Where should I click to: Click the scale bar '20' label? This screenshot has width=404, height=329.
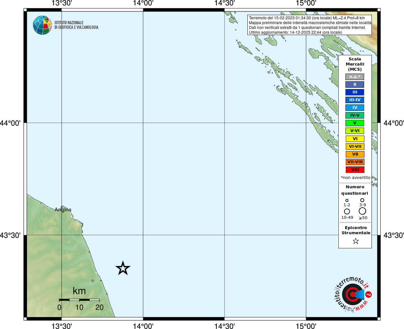point(99,307)
